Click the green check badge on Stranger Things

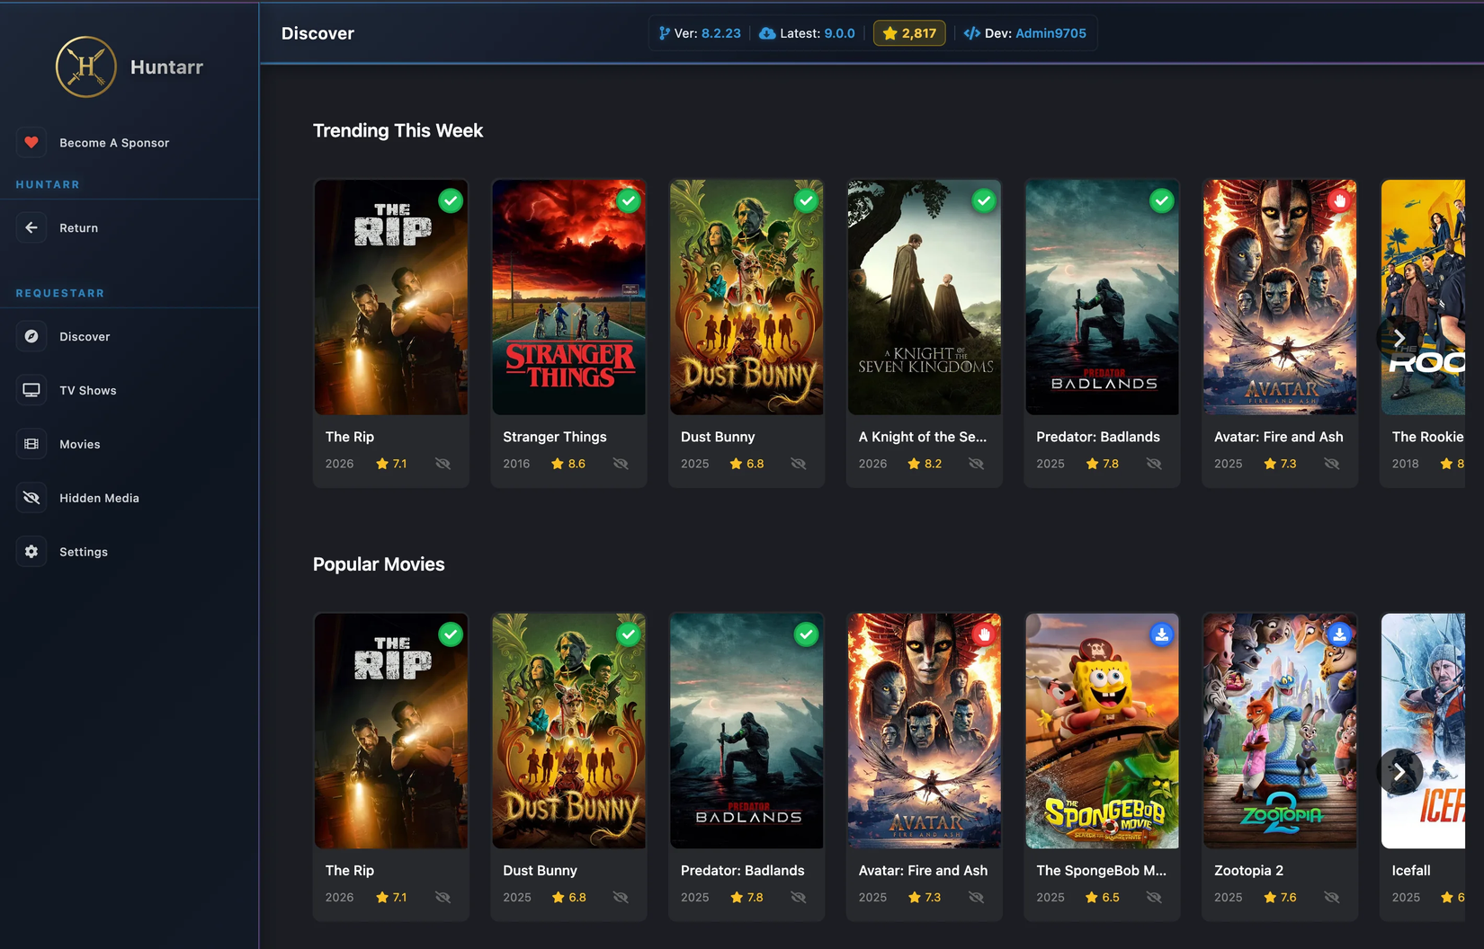tap(629, 200)
